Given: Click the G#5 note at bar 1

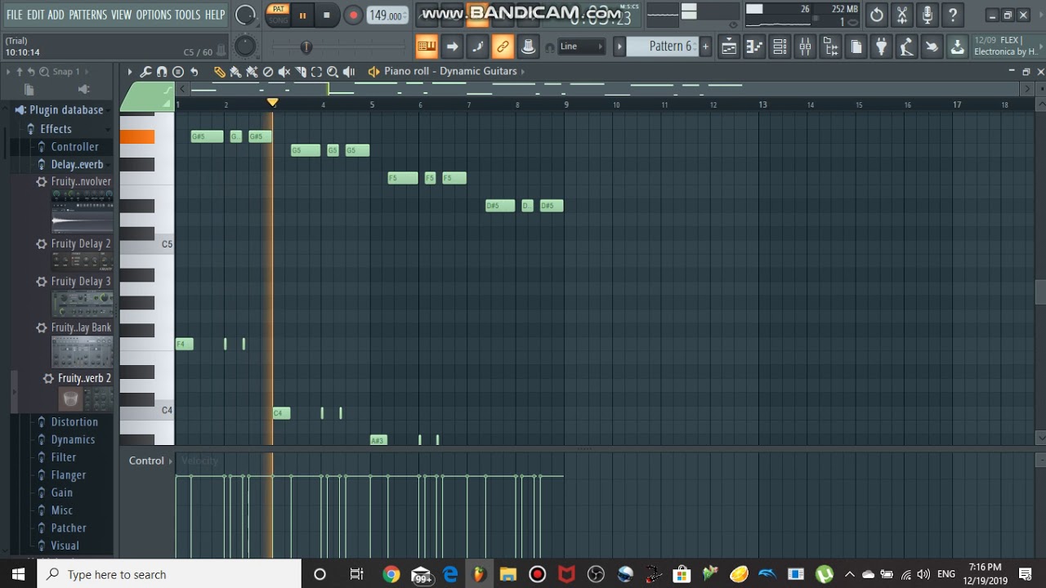Looking at the screenshot, I should coord(207,136).
